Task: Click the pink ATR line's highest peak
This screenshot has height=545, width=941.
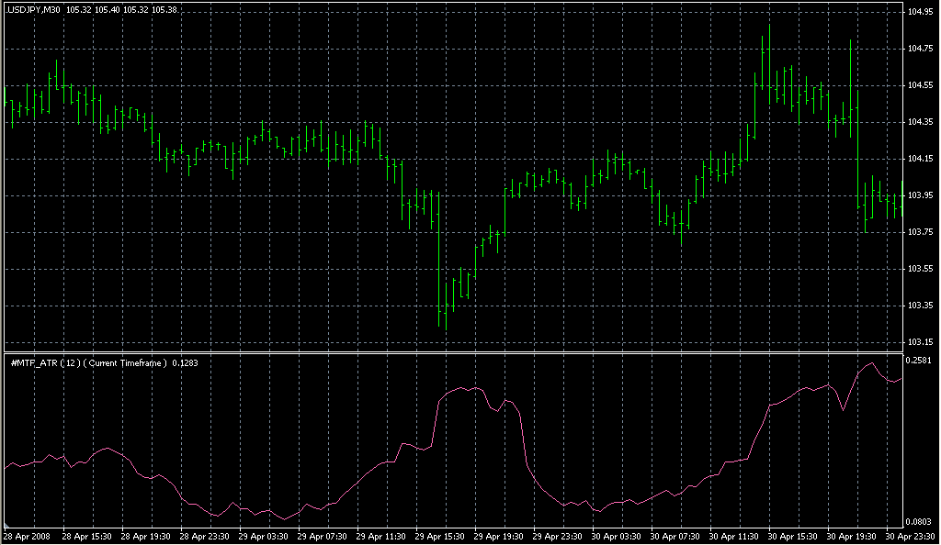Action: click(x=871, y=363)
